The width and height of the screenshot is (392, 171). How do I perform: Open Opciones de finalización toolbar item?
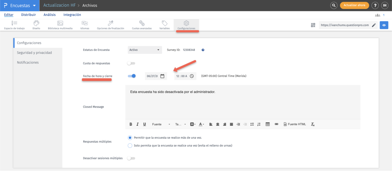click(x=110, y=25)
